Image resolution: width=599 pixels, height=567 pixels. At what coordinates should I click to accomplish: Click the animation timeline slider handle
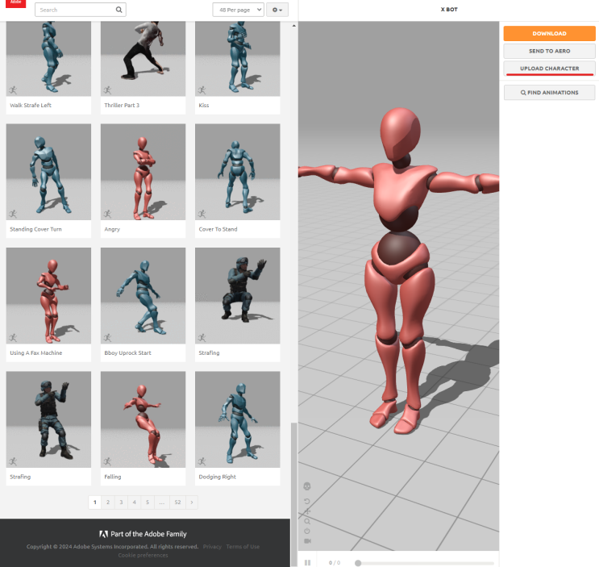(x=358, y=563)
